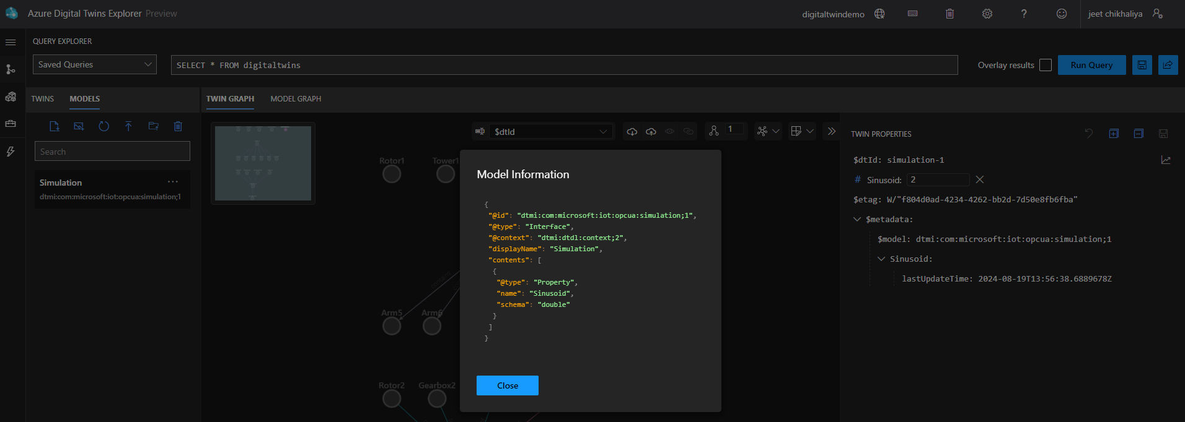Toggle show twins eye icon in graph toolbar
This screenshot has height=422, width=1185.
tap(669, 131)
